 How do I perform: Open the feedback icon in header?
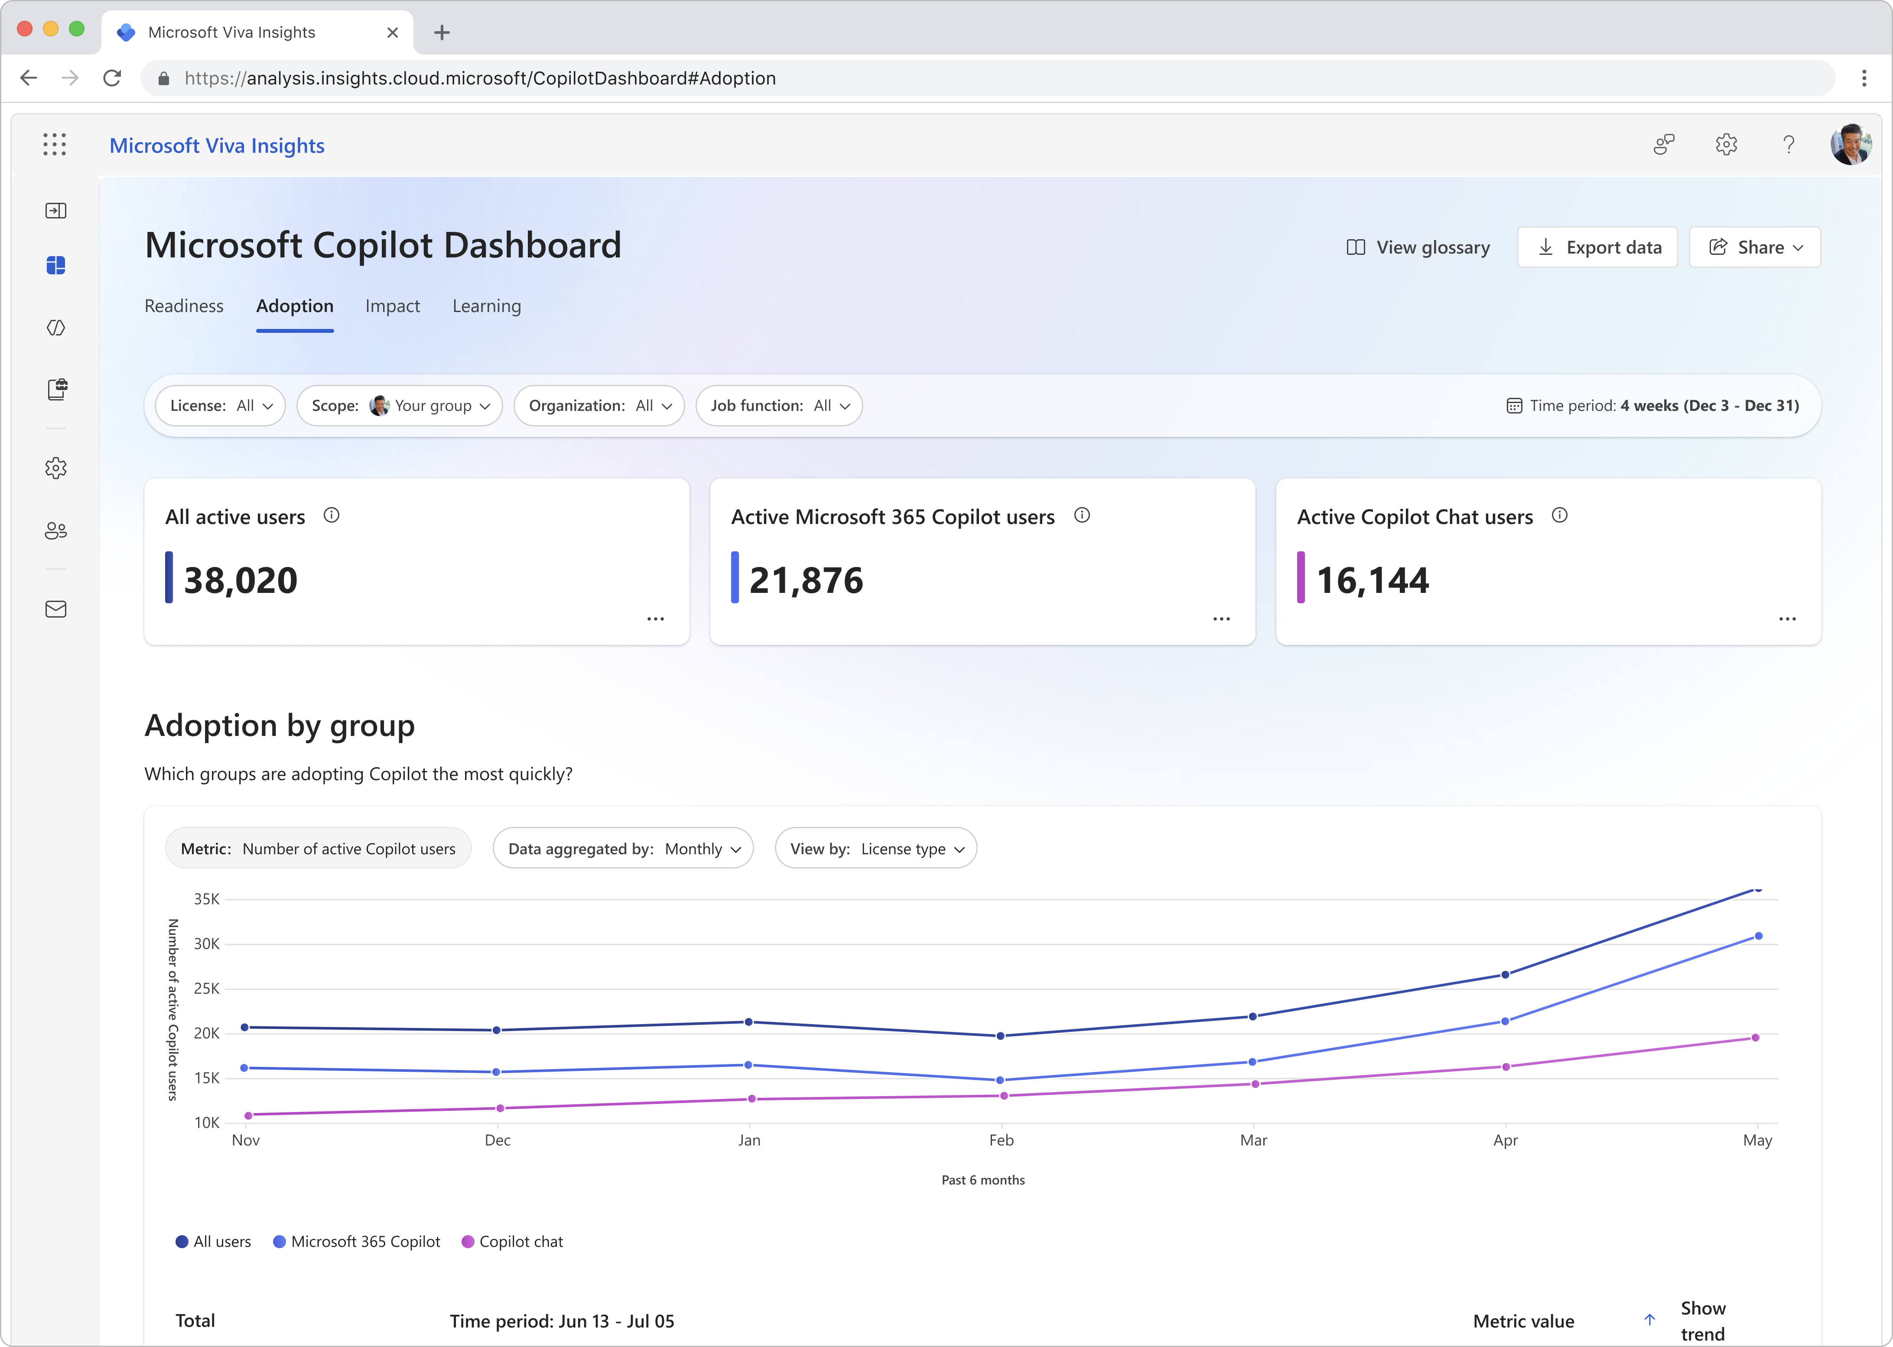point(1663,144)
